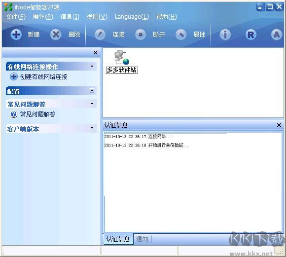Click log line '22:36:17 连接网络...'
Screen dimensions: 286x257
click(138, 136)
